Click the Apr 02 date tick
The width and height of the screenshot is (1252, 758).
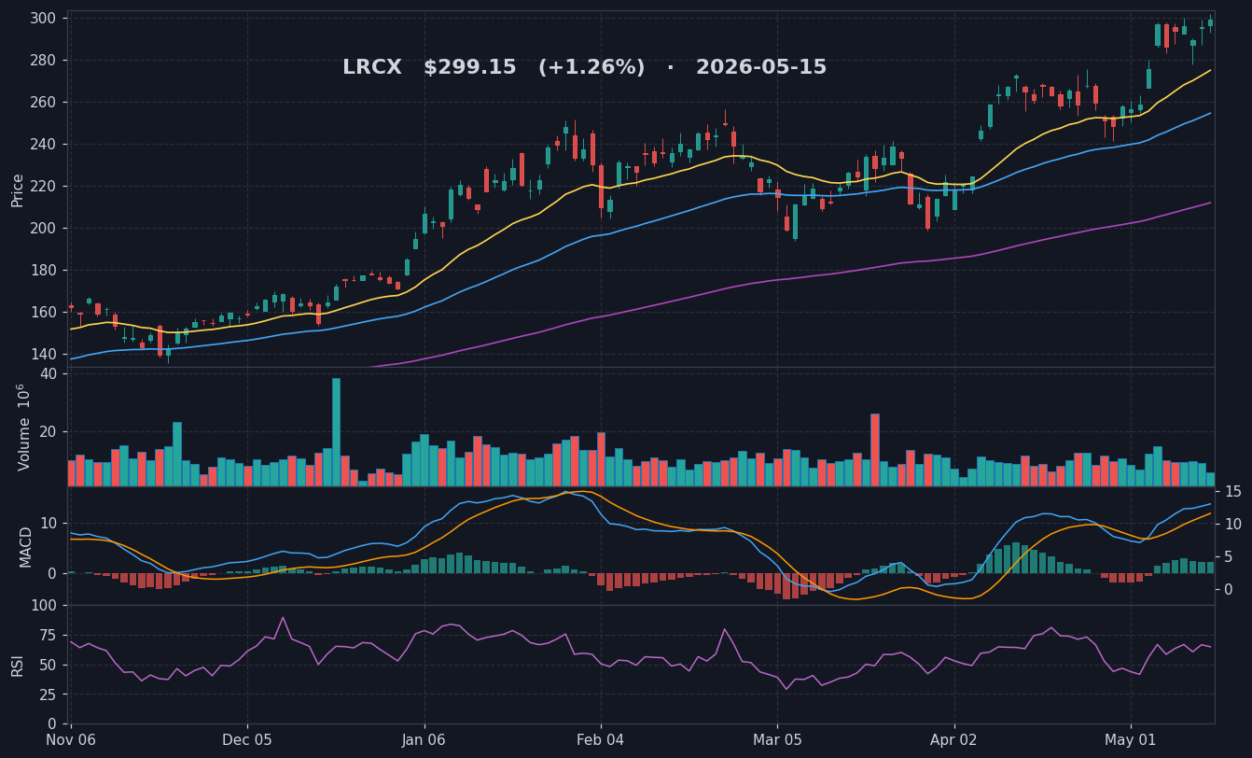click(x=954, y=739)
